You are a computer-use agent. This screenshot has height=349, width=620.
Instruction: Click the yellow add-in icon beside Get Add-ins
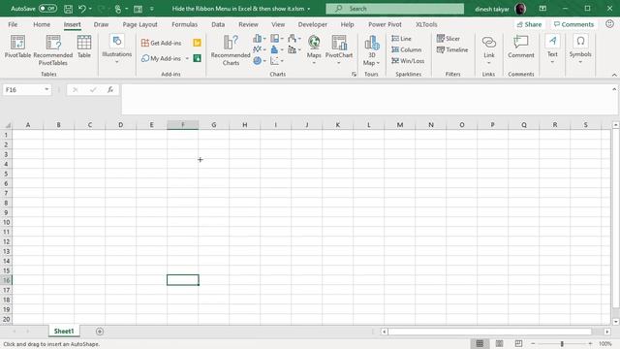[197, 43]
